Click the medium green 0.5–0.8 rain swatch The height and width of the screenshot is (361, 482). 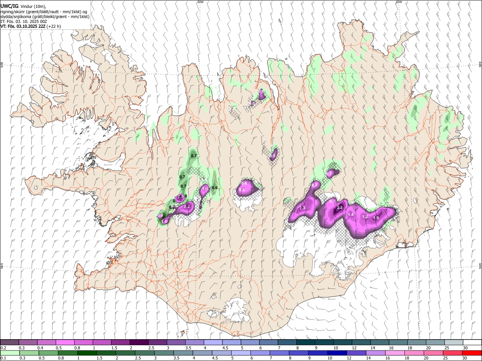[48, 353]
